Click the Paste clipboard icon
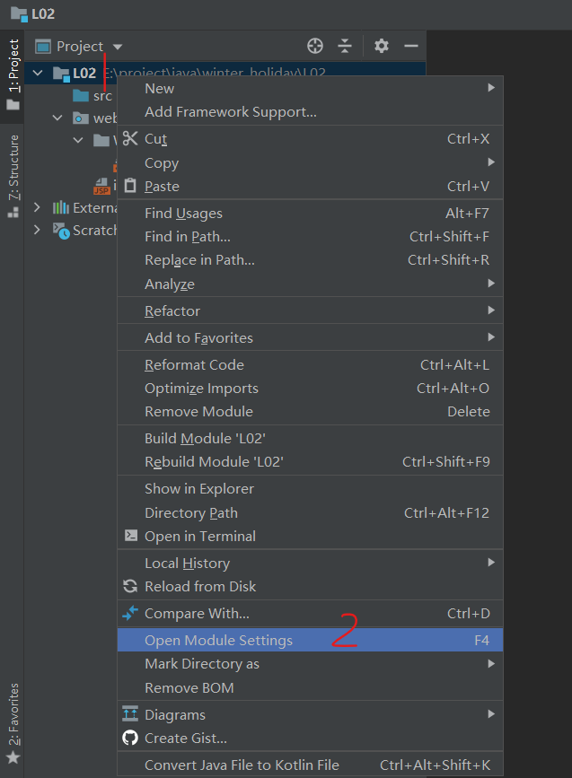572x778 pixels. 130,186
